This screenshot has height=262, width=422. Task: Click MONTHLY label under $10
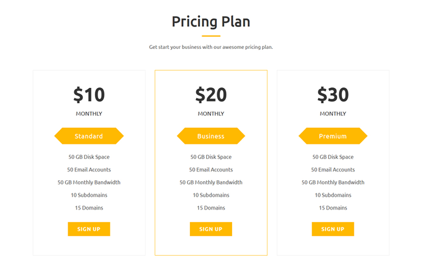(x=89, y=114)
